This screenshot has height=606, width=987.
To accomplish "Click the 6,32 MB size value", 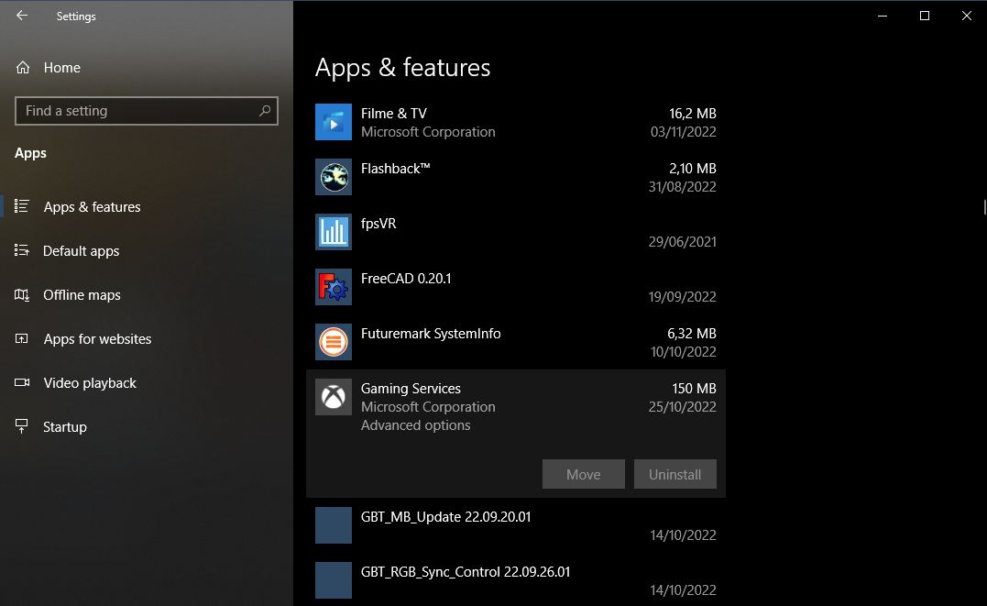I will coord(692,334).
